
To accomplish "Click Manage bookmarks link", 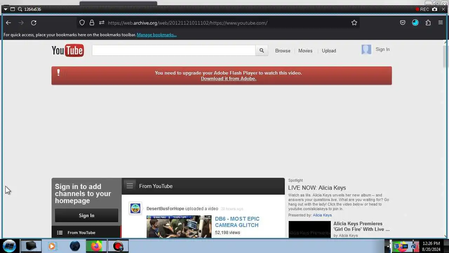I will tap(157, 35).
